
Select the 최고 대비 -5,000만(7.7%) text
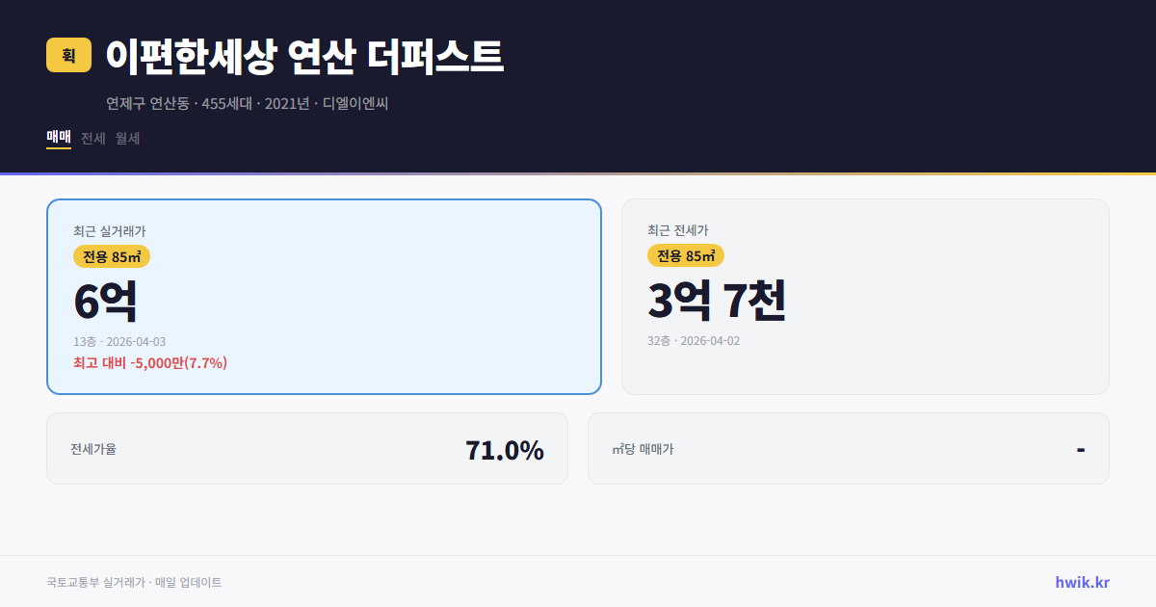(149, 362)
